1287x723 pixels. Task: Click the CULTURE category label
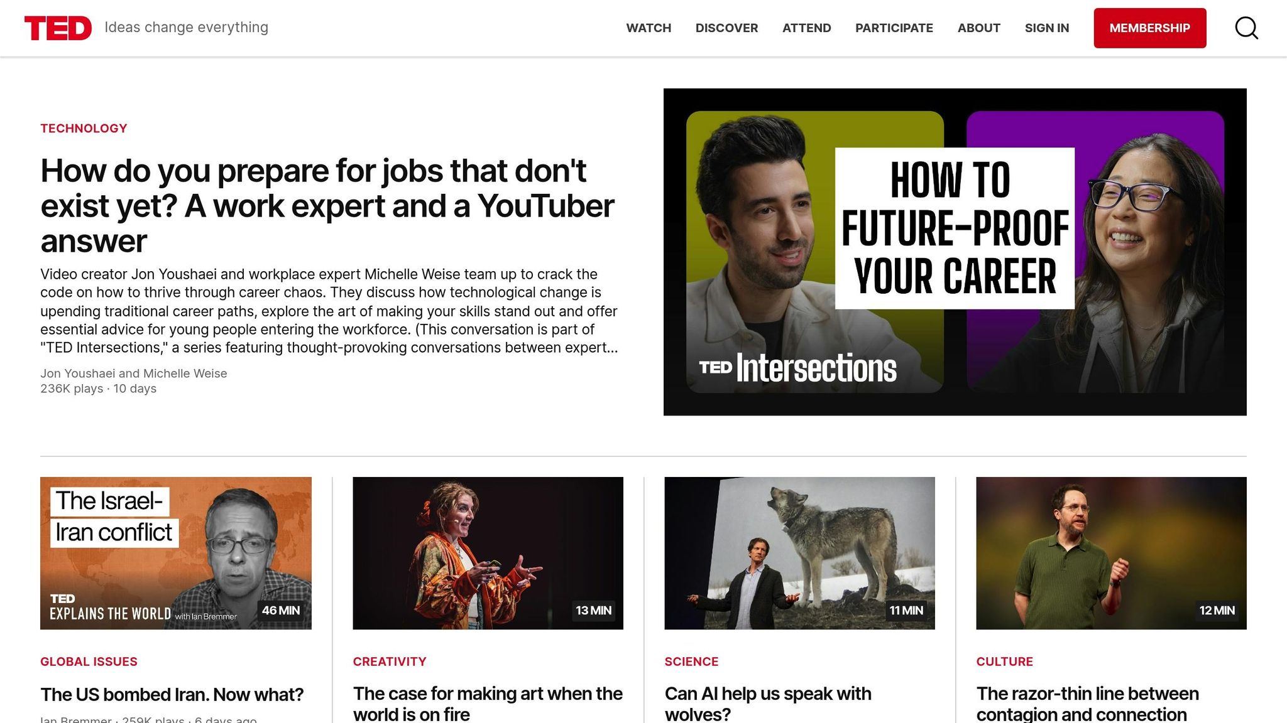coord(1004,661)
